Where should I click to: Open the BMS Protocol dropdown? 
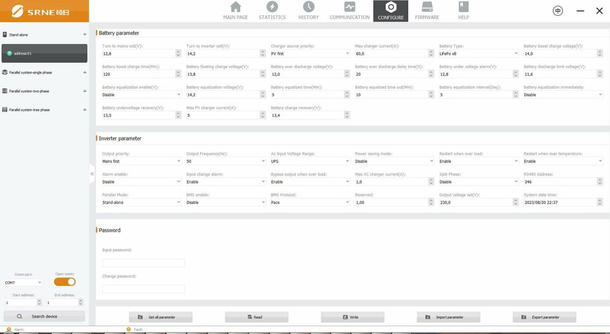[x=310, y=202]
